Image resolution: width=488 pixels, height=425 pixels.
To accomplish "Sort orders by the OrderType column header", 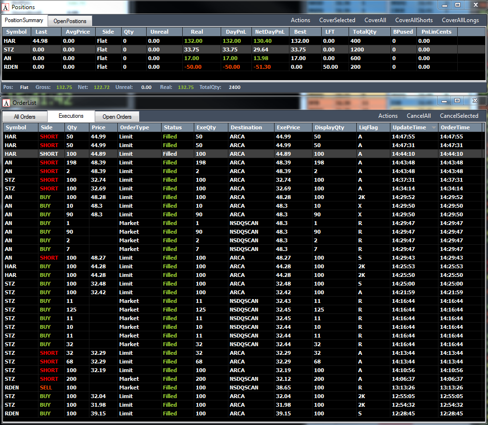I will 139,127.
